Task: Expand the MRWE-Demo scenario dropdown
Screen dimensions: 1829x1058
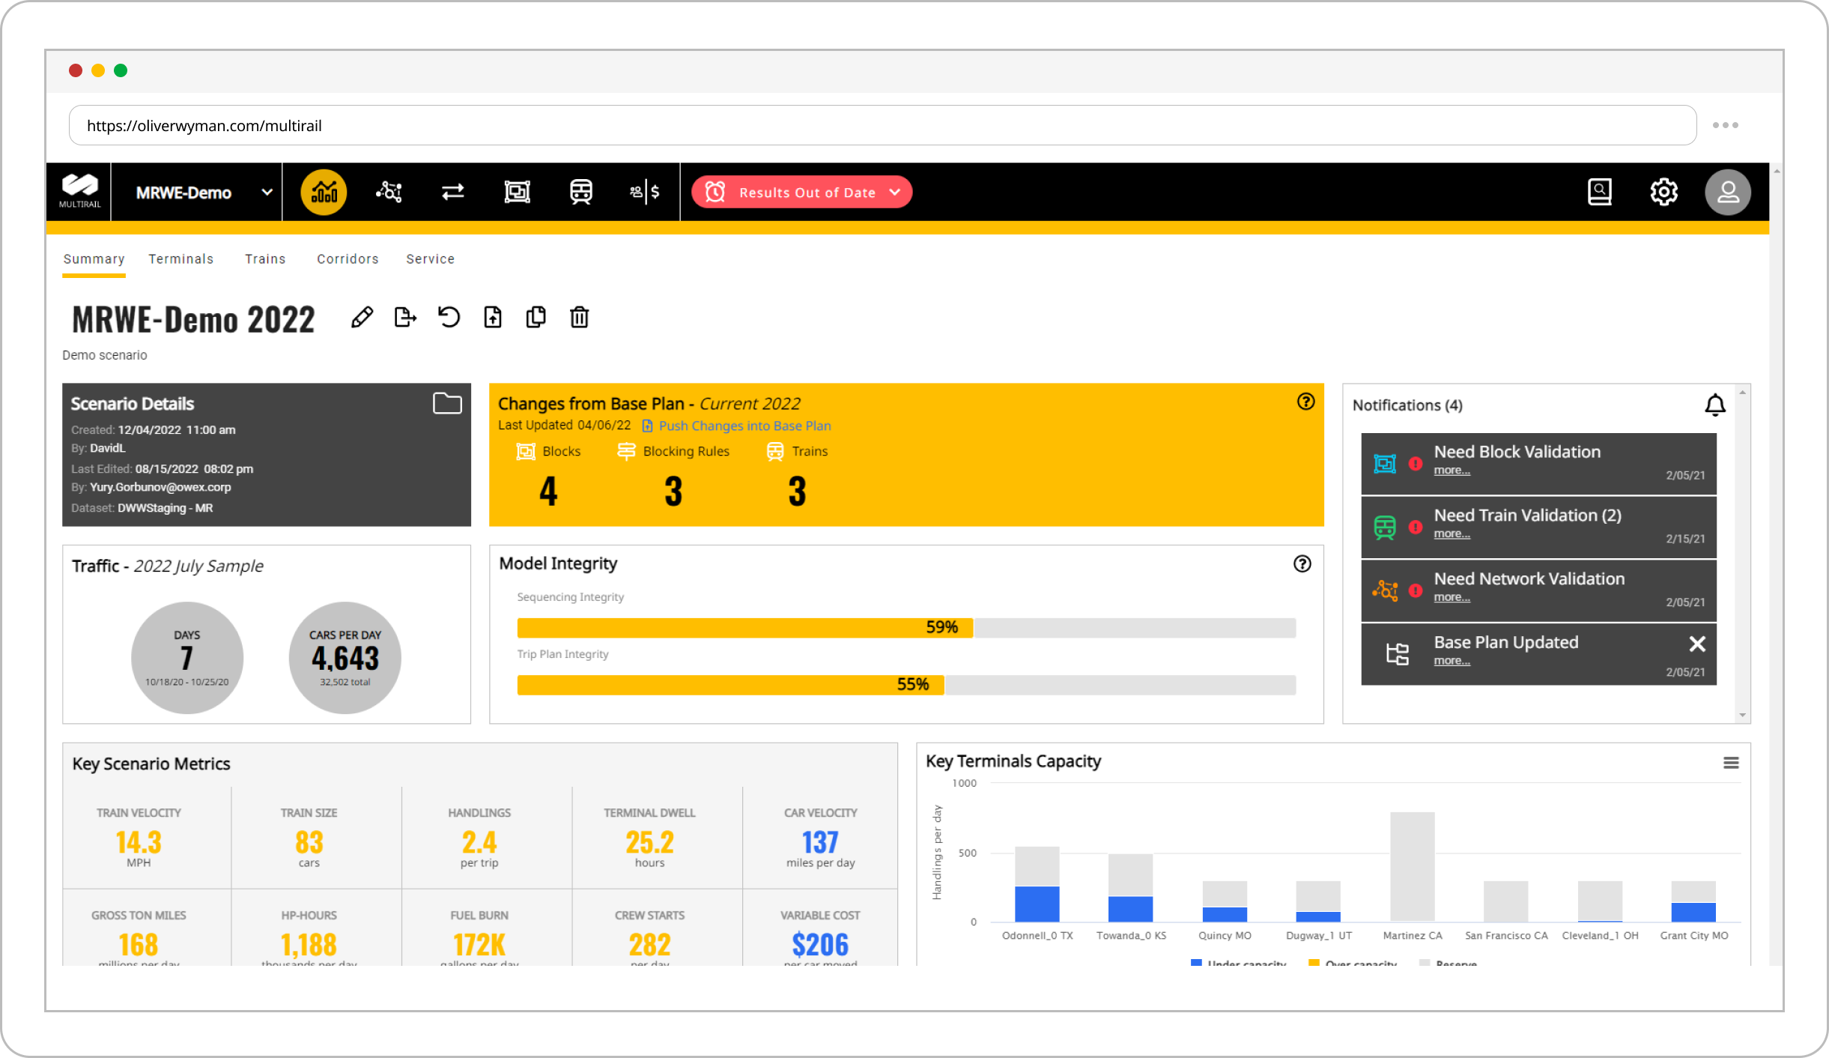Action: tap(267, 193)
